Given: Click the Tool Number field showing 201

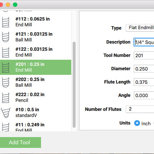Looking at the screenshot, I should [144, 55].
